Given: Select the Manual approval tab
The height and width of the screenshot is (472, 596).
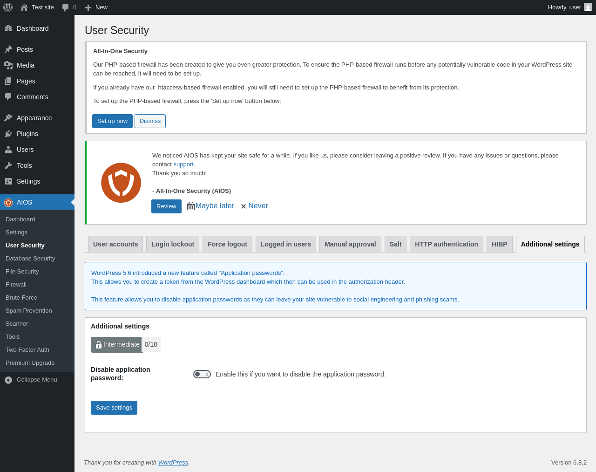Looking at the screenshot, I should [350, 244].
